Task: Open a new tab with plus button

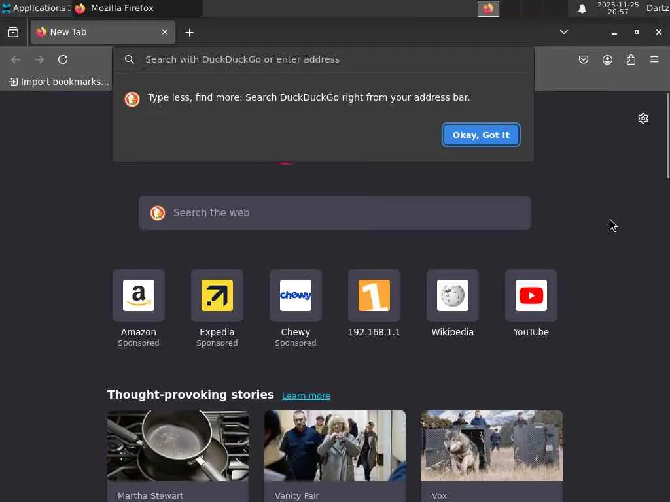Action: 189,33
